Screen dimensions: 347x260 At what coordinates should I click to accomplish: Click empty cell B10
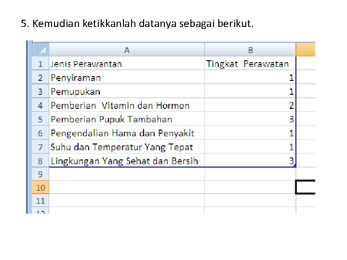[250, 187]
